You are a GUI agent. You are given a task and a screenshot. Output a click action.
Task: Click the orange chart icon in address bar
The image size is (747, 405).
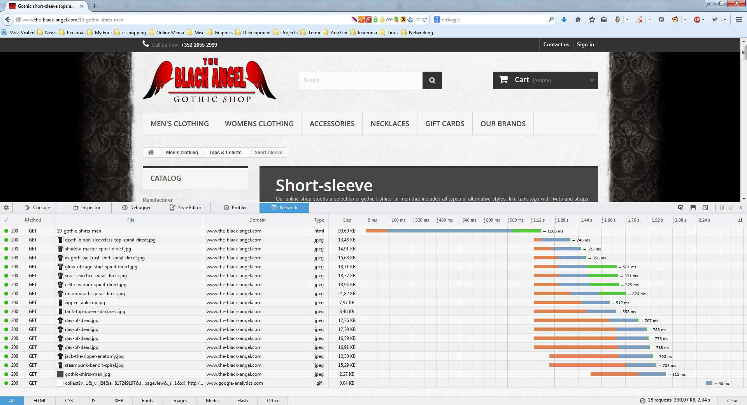361,19
